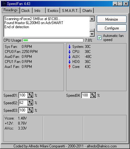This screenshot has height=149, width=130.
Task: Click the Configure button
Action: point(112,28)
